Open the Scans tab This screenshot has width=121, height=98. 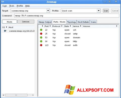[94, 22]
